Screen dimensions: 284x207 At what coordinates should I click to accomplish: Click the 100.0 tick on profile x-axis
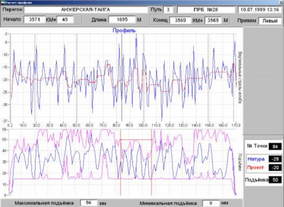click(143, 125)
